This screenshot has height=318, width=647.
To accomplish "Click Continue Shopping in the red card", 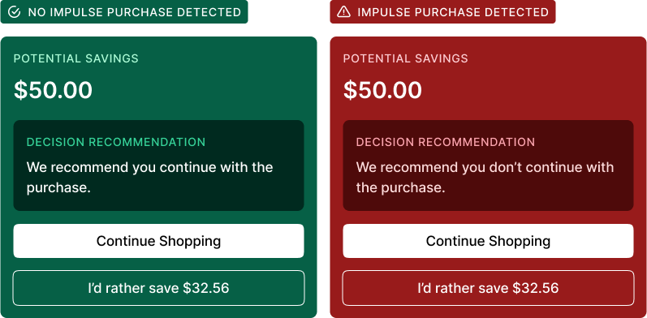I will coord(488,241).
